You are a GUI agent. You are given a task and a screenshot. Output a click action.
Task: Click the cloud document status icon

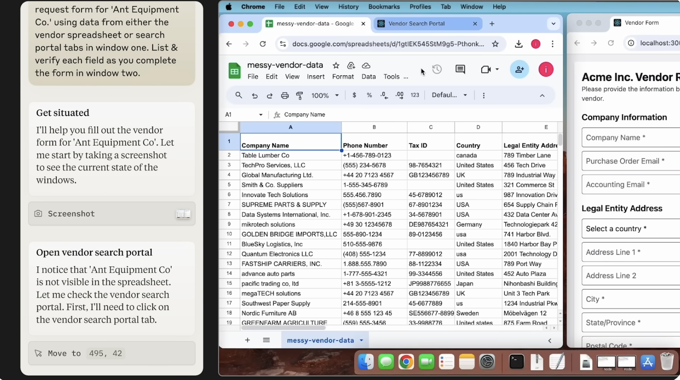pos(366,66)
